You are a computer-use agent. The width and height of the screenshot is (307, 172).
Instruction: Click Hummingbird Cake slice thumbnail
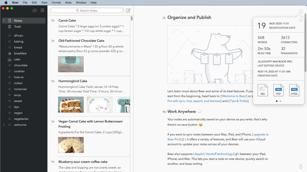tap(71, 105)
